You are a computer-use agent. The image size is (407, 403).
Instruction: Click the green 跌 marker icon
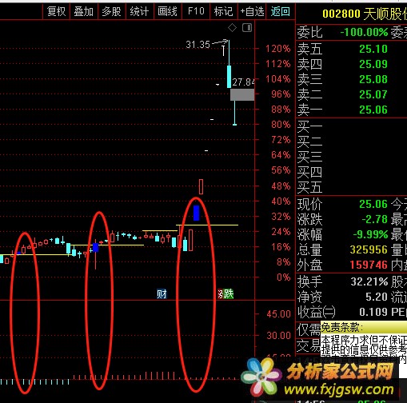(229, 294)
